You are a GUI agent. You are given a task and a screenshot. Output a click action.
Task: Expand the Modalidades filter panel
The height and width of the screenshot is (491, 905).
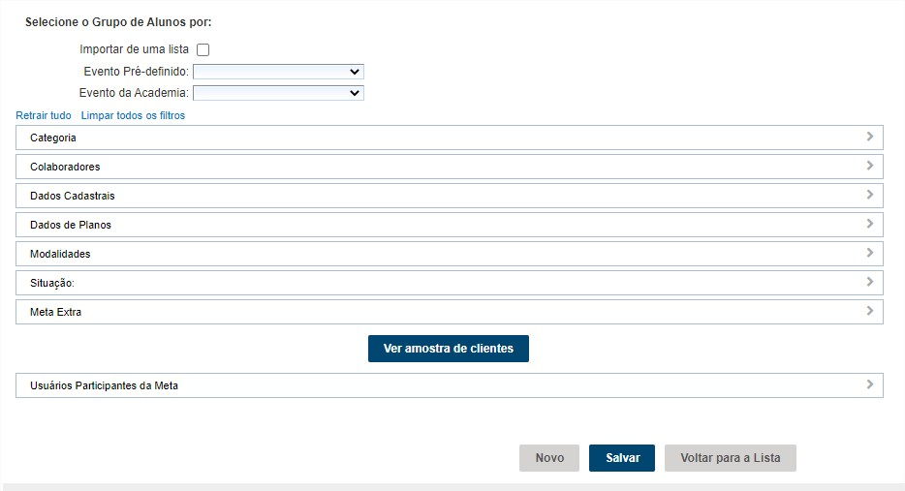pyautogui.click(x=60, y=255)
